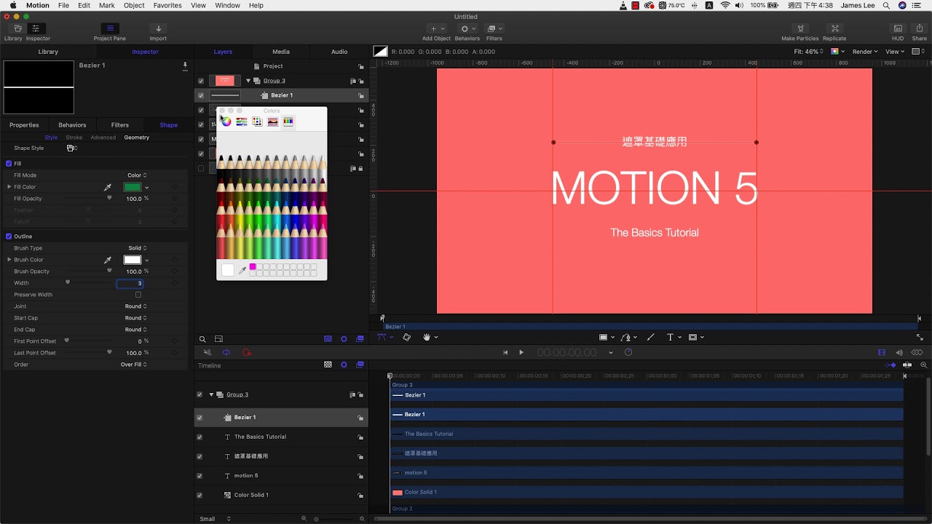The image size is (932, 524).
Task: Select the Pan hand tool
Action: (427, 338)
